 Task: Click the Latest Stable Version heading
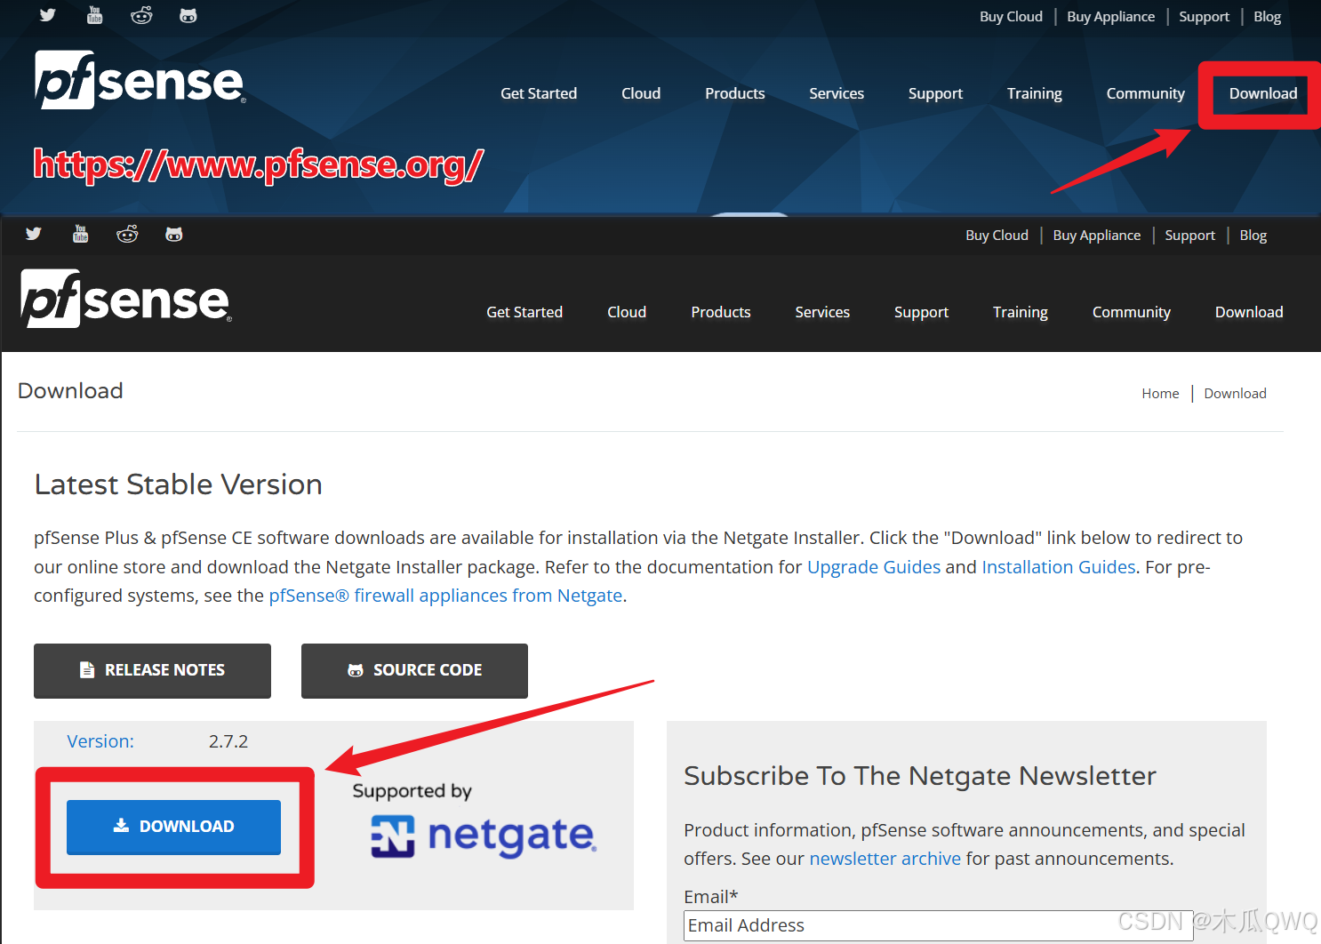[179, 484]
